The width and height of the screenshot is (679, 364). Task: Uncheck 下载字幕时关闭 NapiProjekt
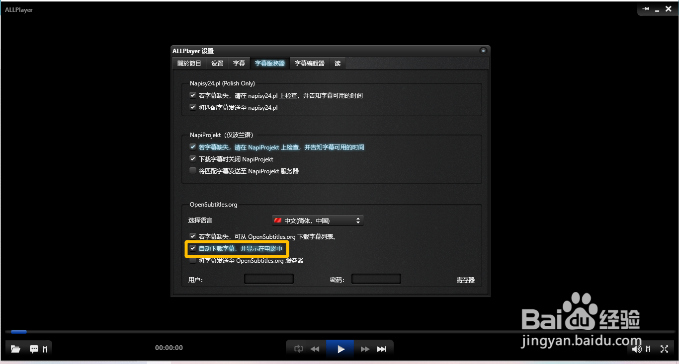[193, 159]
